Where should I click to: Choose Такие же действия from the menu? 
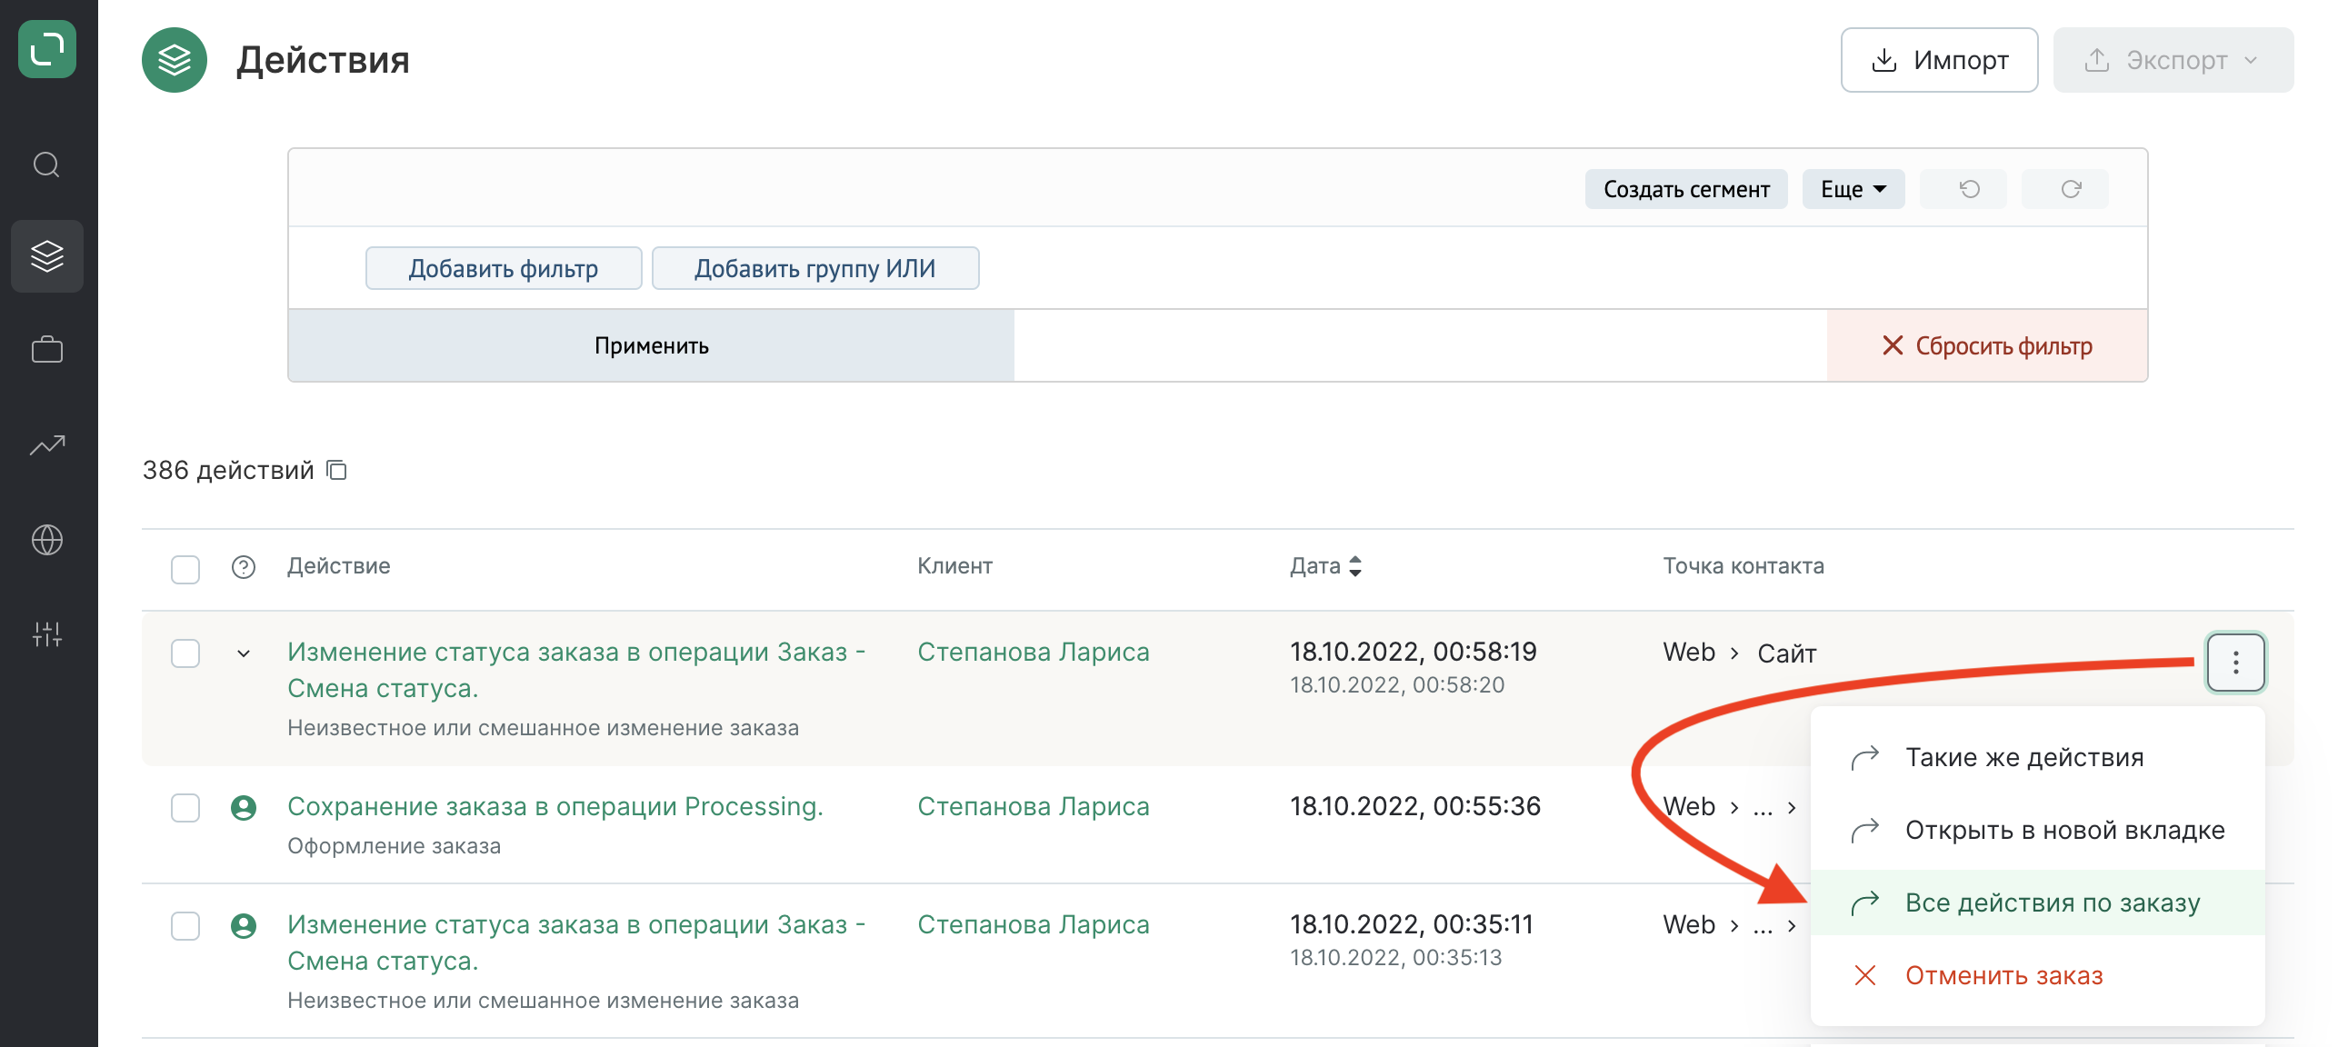[x=2037, y=757]
